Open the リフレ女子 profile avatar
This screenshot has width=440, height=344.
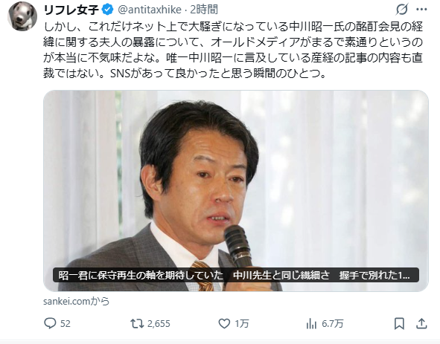(22, 16)
